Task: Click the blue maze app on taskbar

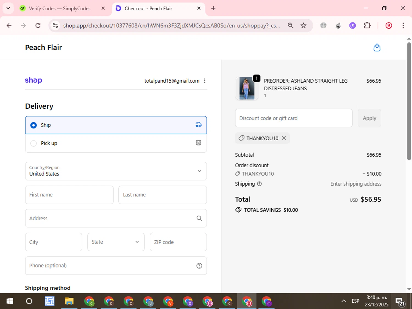Action: tap(49, 301)
